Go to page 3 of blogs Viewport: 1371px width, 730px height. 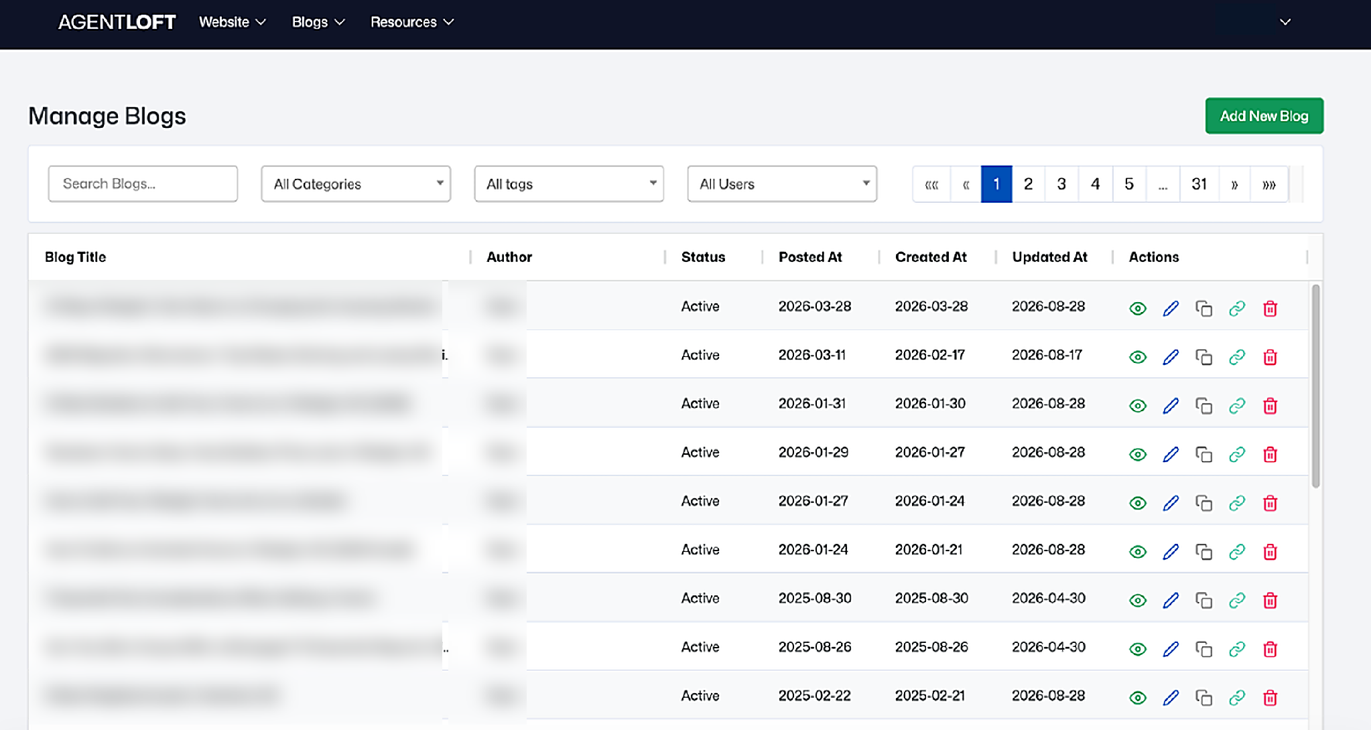[1061, 184]
